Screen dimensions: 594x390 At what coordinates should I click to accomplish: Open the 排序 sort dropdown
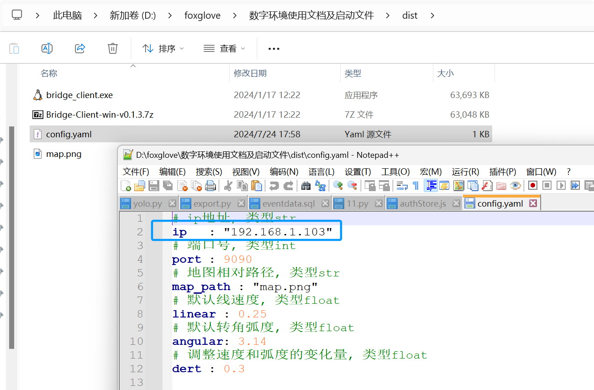pos(163,48)
